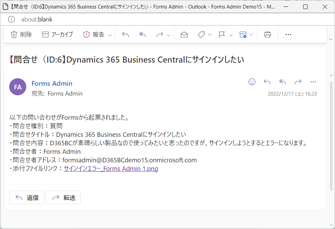
Task: Click the 返信 button below the message
Action: 27,197
